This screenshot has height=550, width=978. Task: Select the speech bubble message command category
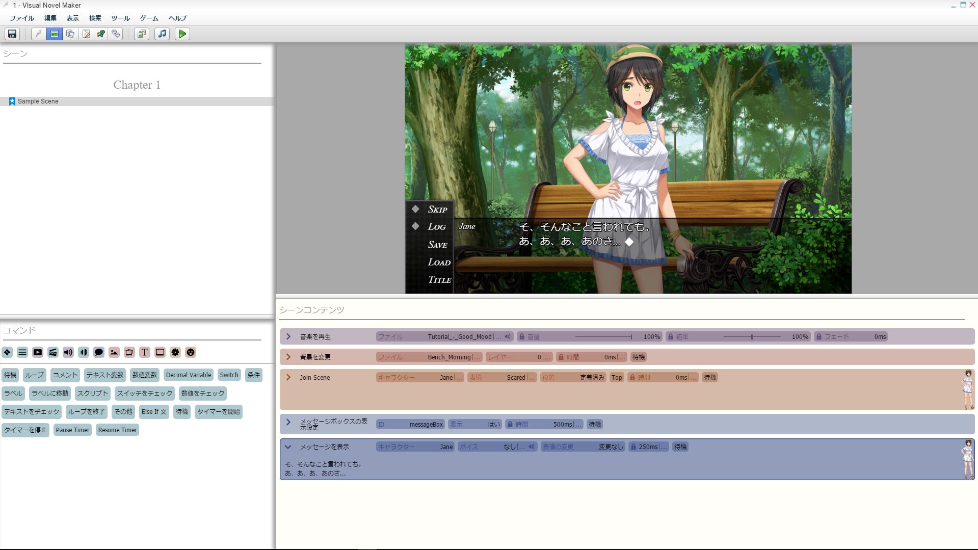click(99, 352)
